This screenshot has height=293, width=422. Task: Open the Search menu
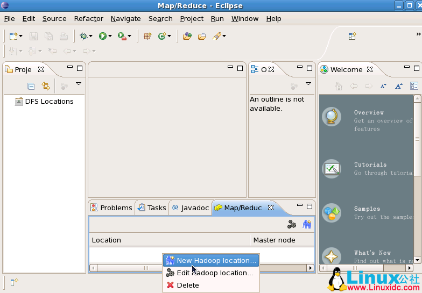tap(160, 18)
